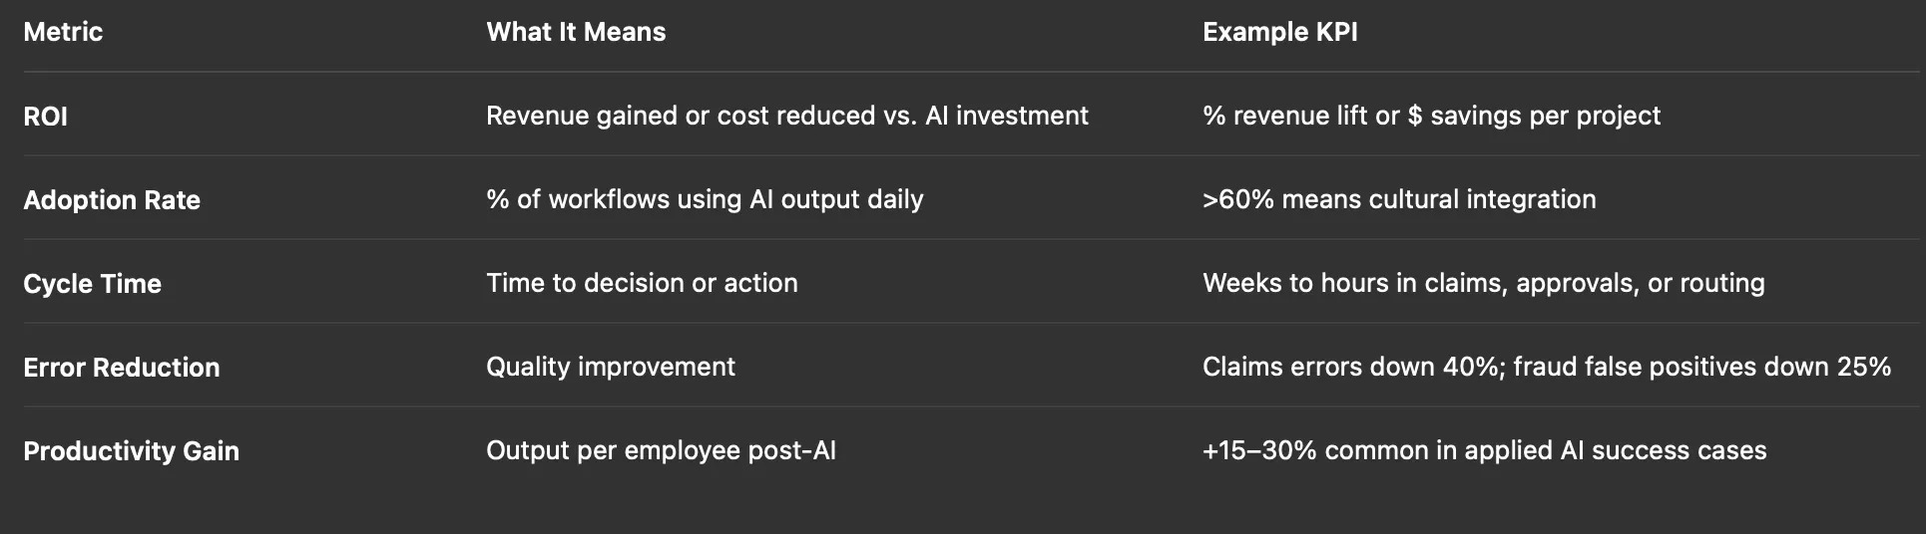Click '>60% means cultural integration' cell
Viewport: 1926px width, 534px height.
(1399, 199)
